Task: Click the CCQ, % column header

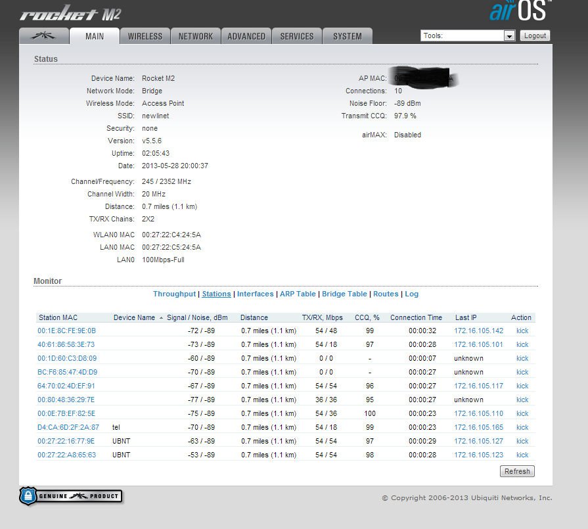Action: (367, 317)
